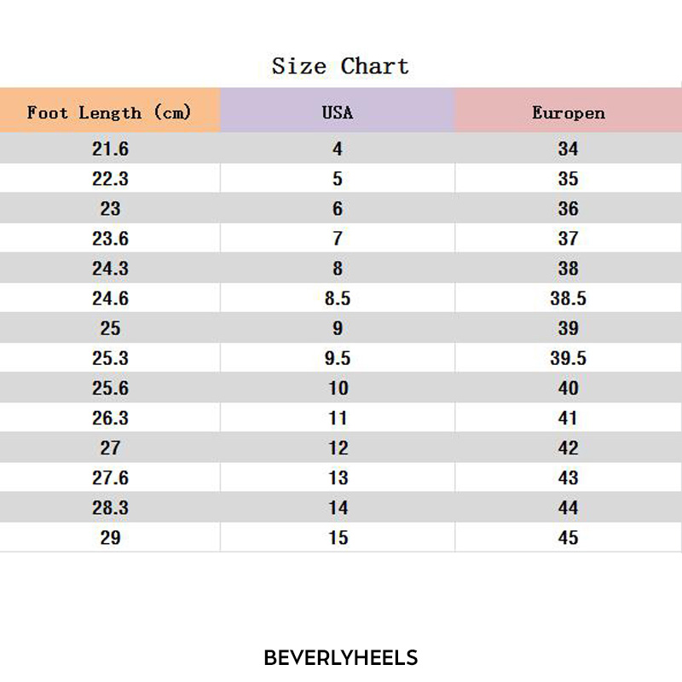Select the USA size 5 cell
682x682 pixels.
(338, 178)
